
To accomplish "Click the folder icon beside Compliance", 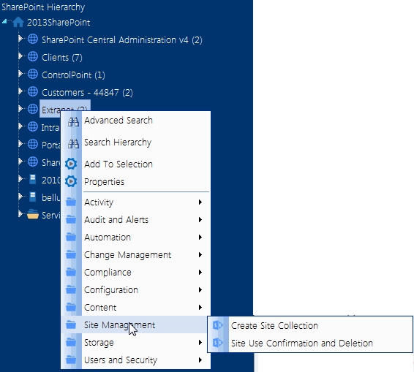I will click(x=71, y=272).
